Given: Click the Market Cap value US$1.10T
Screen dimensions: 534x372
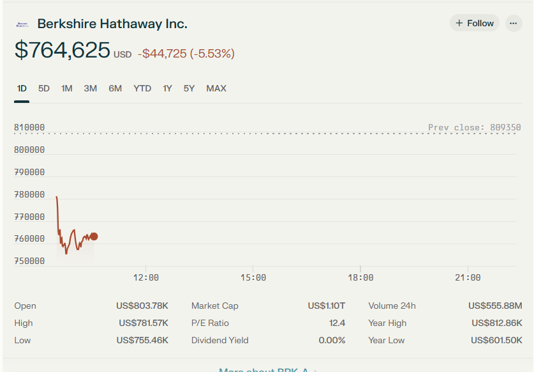Looking at the screenshot, I should click(327, 306).
